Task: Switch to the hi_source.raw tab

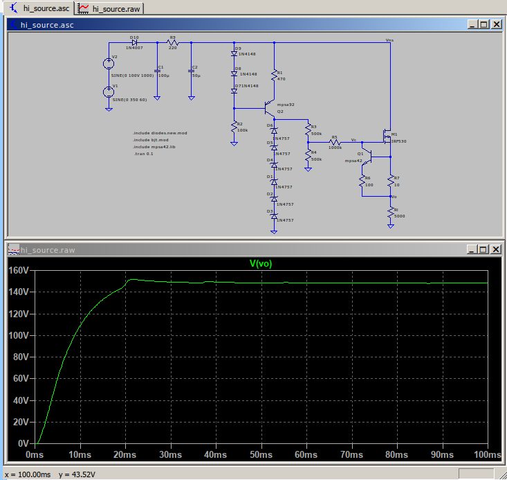Action: tap(109, 8)
